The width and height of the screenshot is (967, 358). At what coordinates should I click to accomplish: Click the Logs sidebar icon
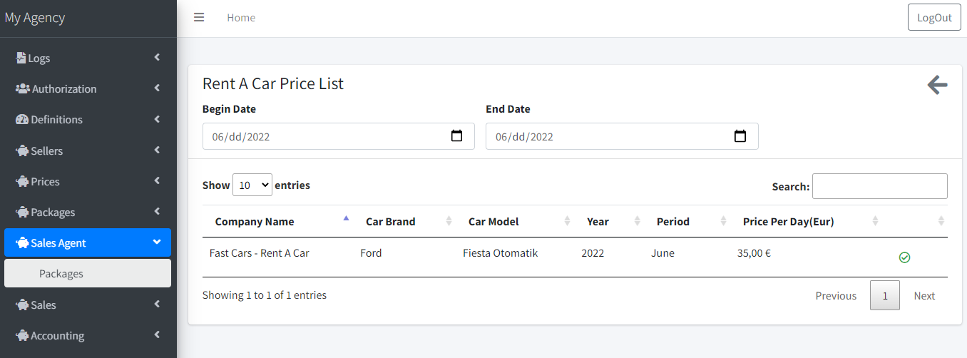(21, 58)
